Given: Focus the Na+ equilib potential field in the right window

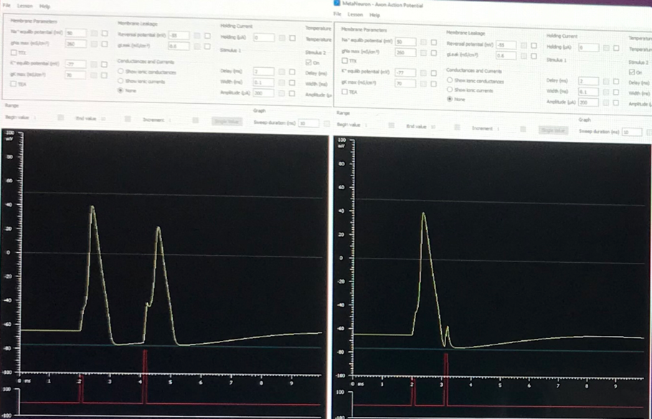Looking at the screenshot, I should point(405,42).
